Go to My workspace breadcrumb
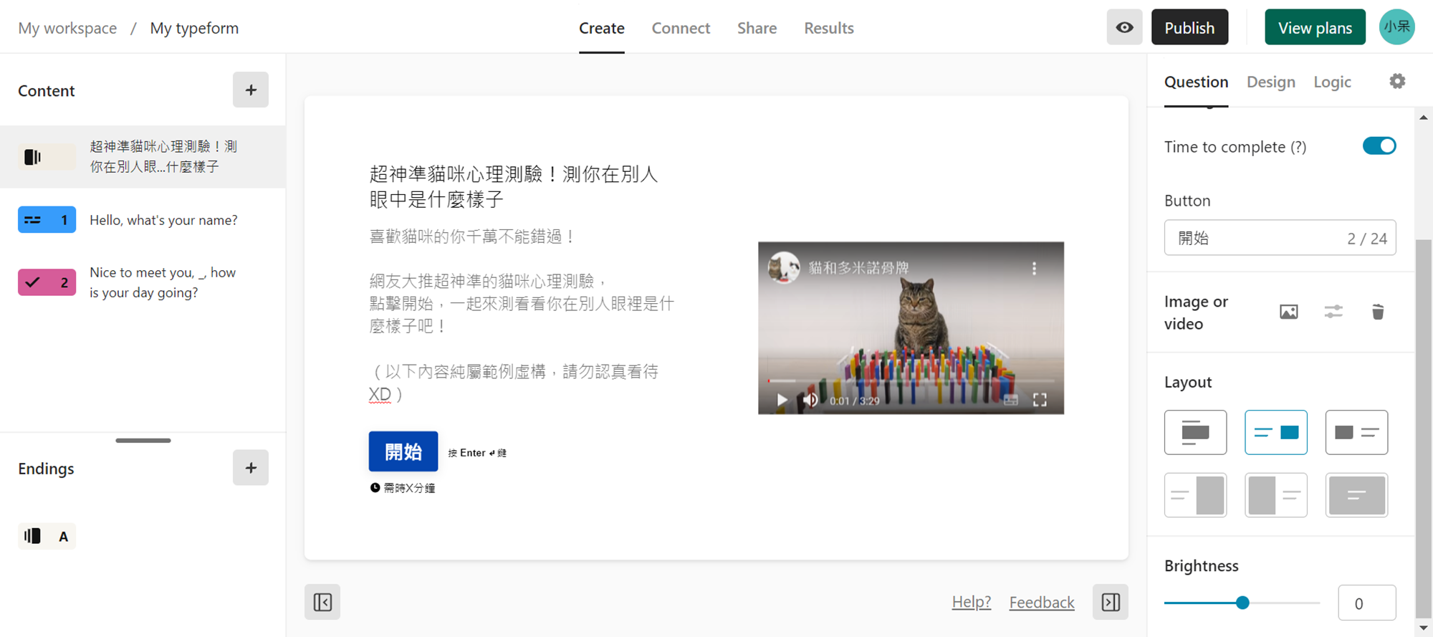The image size is (1433, 637). [x=67, y=28]
